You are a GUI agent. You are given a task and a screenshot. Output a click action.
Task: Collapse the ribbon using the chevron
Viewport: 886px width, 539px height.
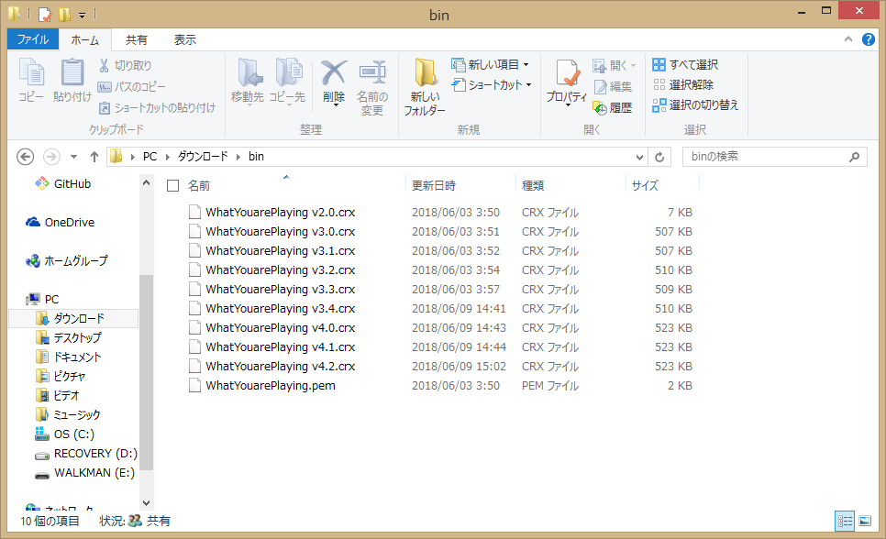tap(847, 40)
